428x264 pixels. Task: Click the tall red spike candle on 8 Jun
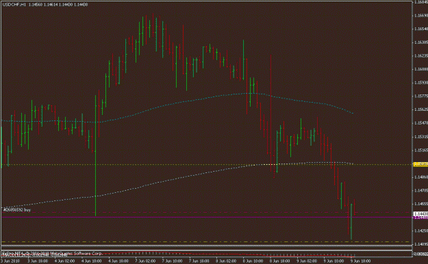coord(270,113)
